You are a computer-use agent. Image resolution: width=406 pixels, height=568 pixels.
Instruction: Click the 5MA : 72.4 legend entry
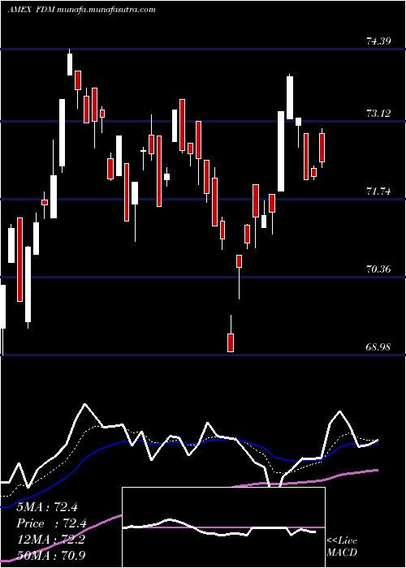(x=47, y=507)
